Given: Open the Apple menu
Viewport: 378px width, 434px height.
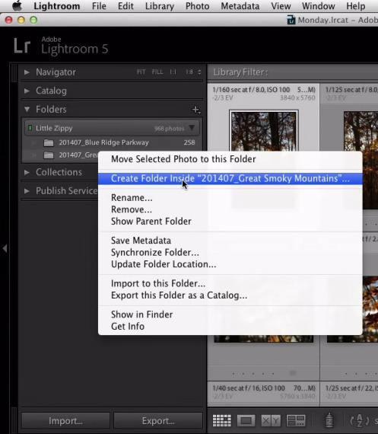Looking at the screenshot, I should pos(17,5).
